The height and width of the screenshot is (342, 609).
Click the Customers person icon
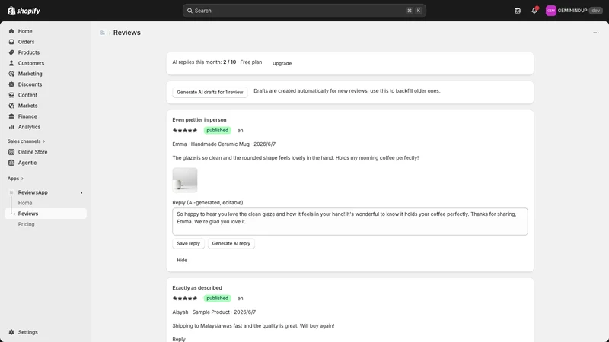(11, 63)
